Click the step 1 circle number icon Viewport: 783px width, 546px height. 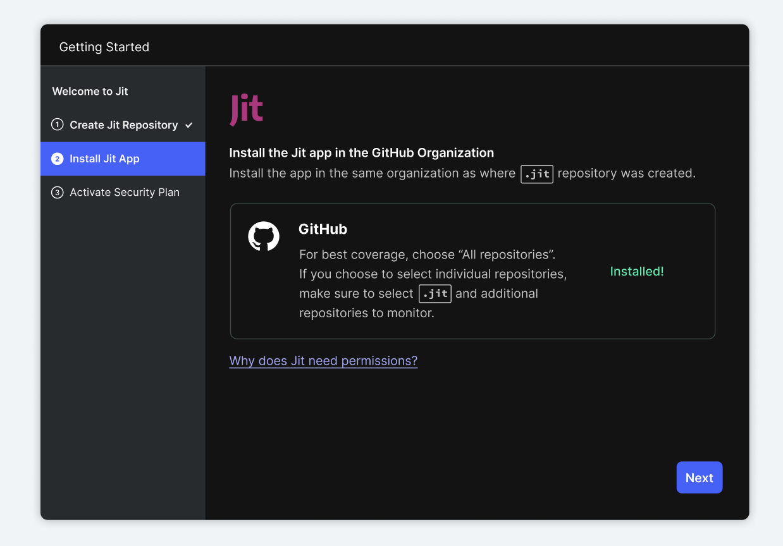pos(58,124)
